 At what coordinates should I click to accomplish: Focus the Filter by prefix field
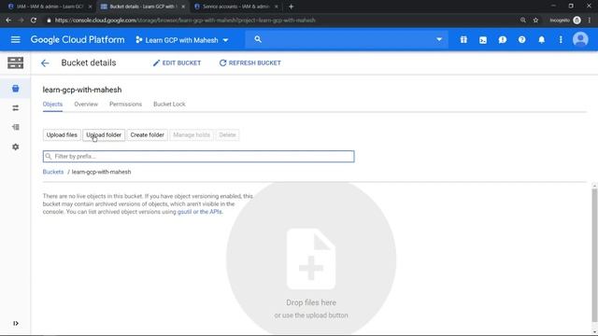(x=198, y=156)
